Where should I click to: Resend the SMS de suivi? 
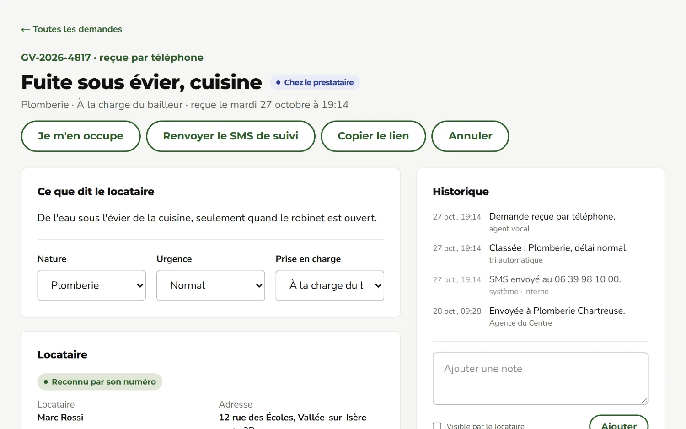[230, 136]
